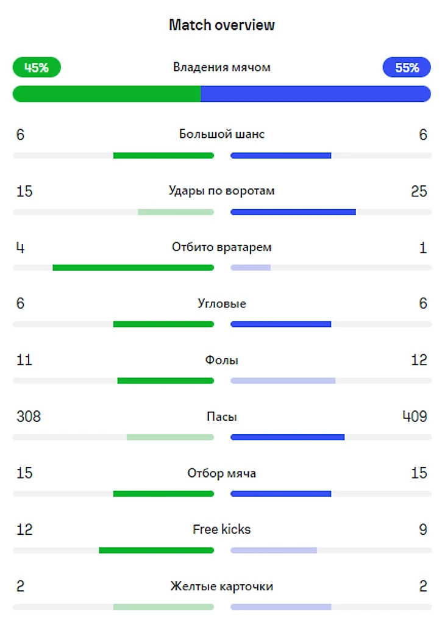
Task: Click the Желтые карточки label
Action: click(222, 587)
